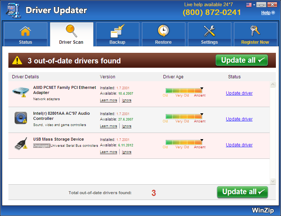The height and width of the screenshot is (216, 281).
Task: Click the yellow warning triangle in banner
Action: click(x=17, y=60)
